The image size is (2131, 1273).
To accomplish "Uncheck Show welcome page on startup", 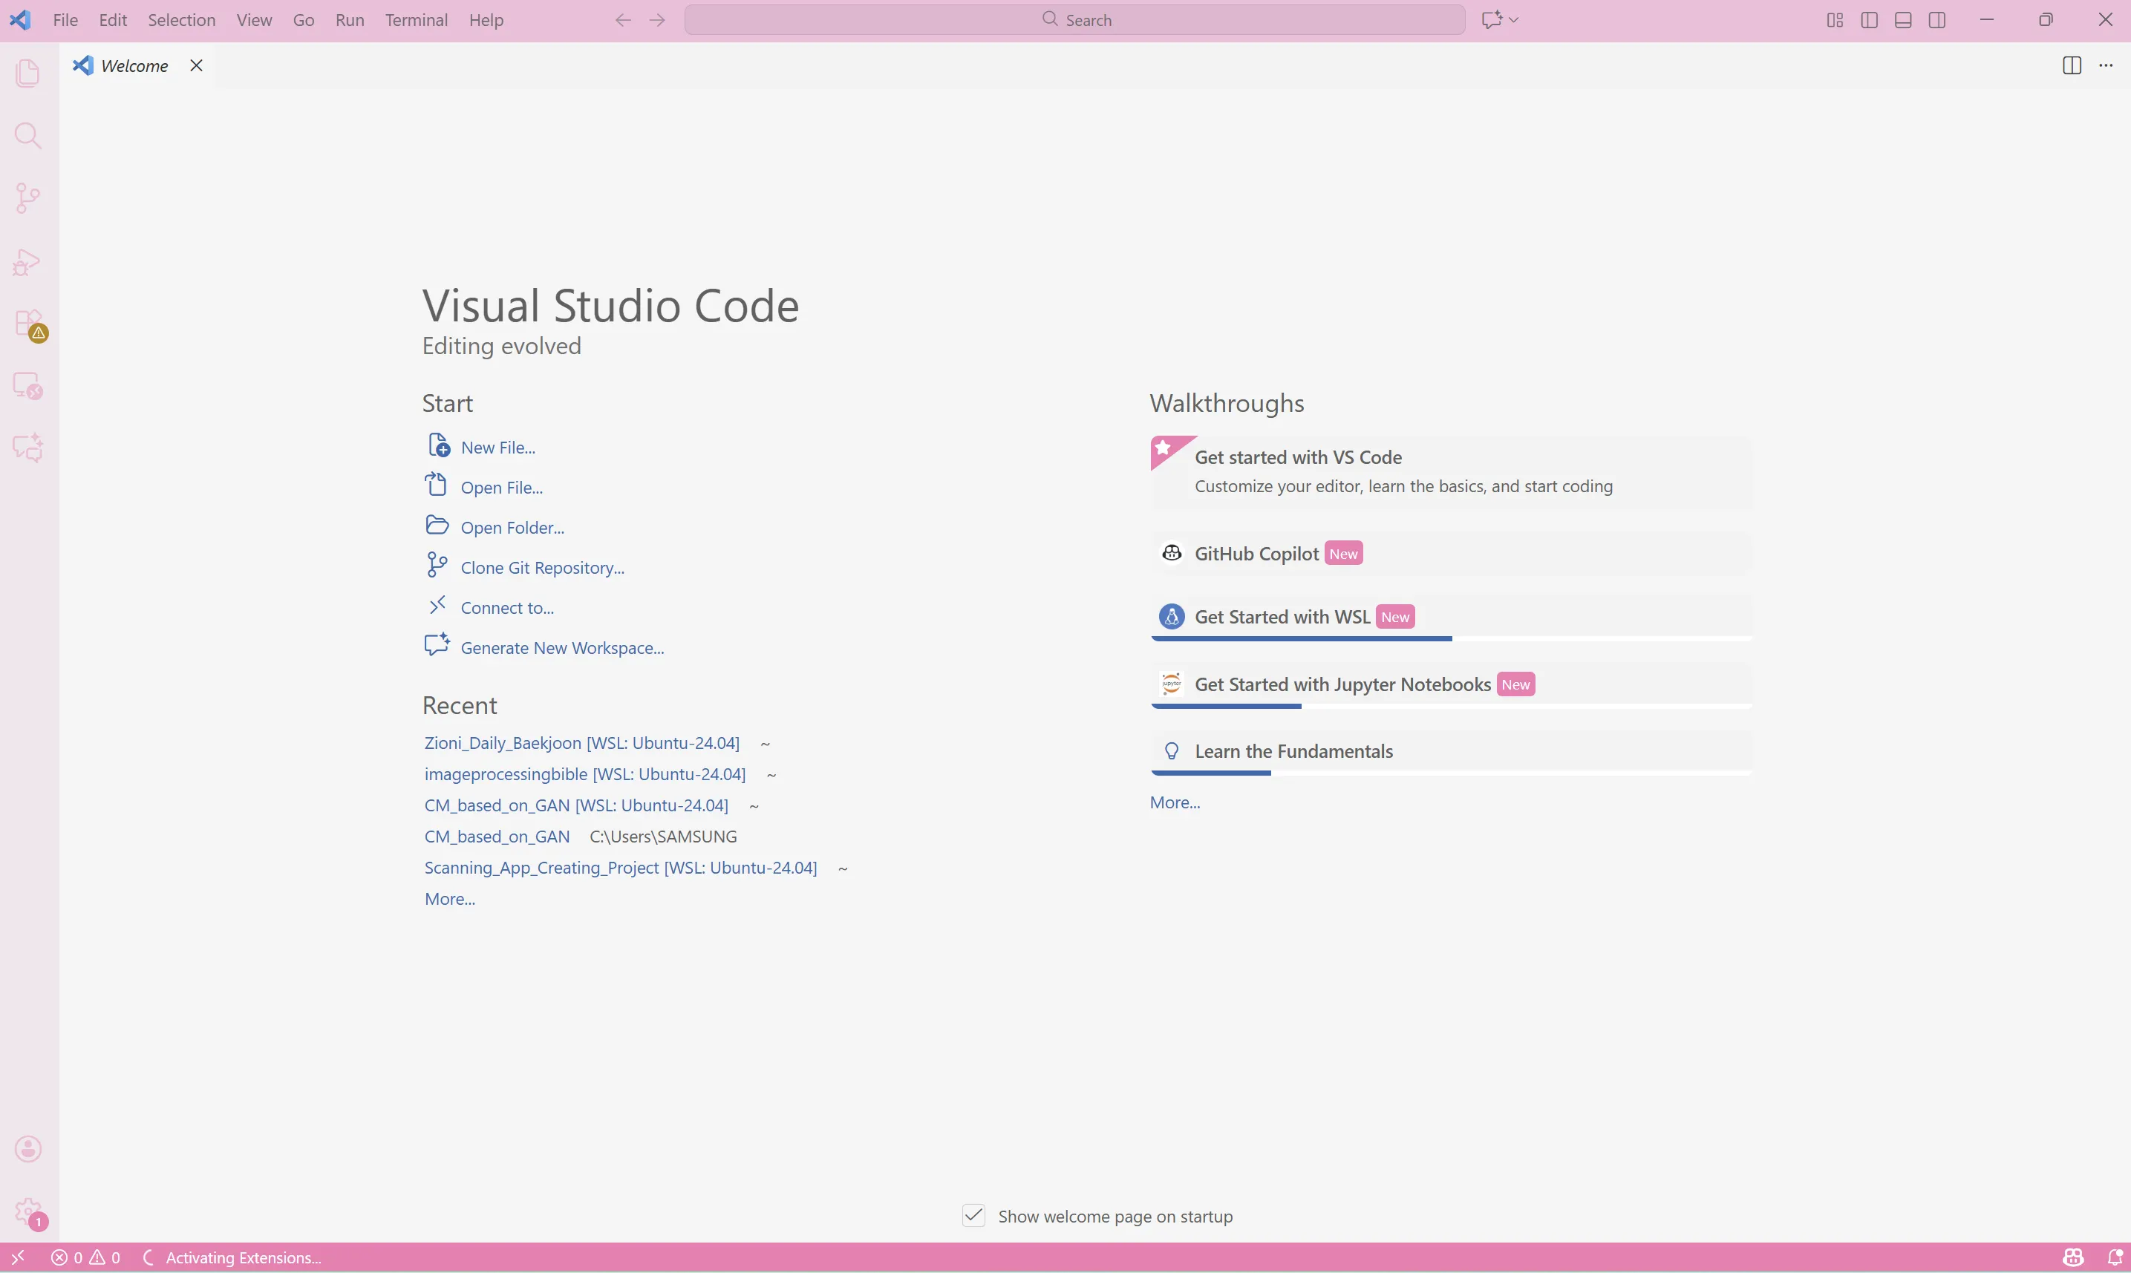I will pyautogui.click(x=973, y=1216).
